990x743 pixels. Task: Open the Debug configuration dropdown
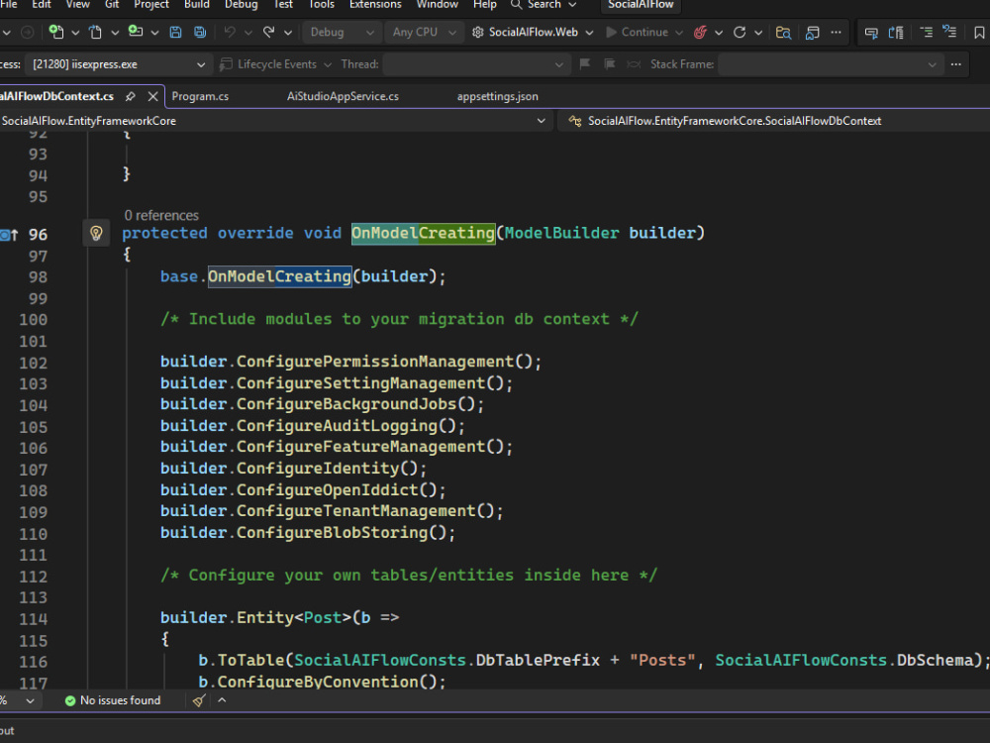(x=342, y=33)
